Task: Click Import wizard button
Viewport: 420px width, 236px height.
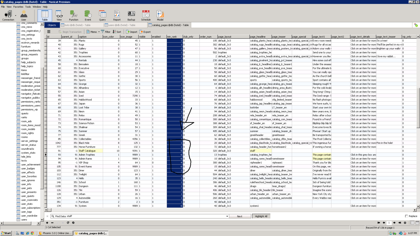Action: tap(132, 32)
